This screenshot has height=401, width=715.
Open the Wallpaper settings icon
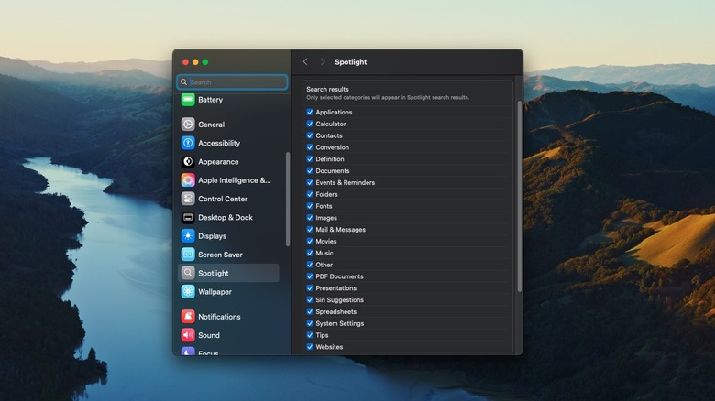pos(188,292)
